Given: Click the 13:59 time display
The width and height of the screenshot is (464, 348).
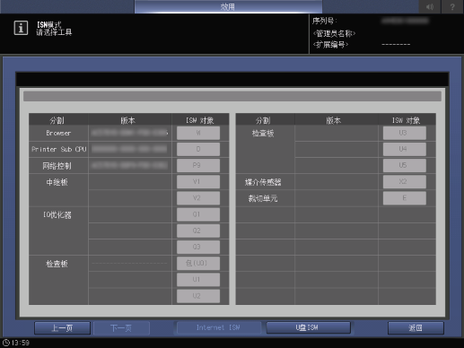Looking at the screenshot, I should tap(21, 343).
